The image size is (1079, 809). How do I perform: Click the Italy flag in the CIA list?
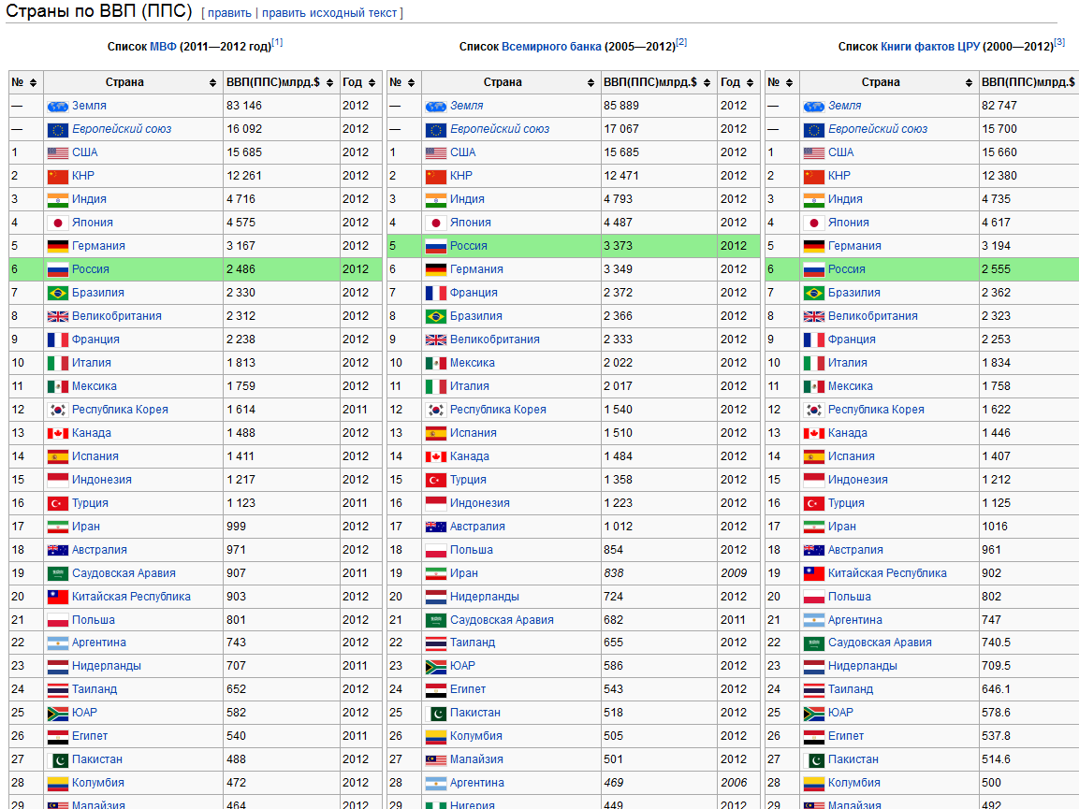coord(813,363)
